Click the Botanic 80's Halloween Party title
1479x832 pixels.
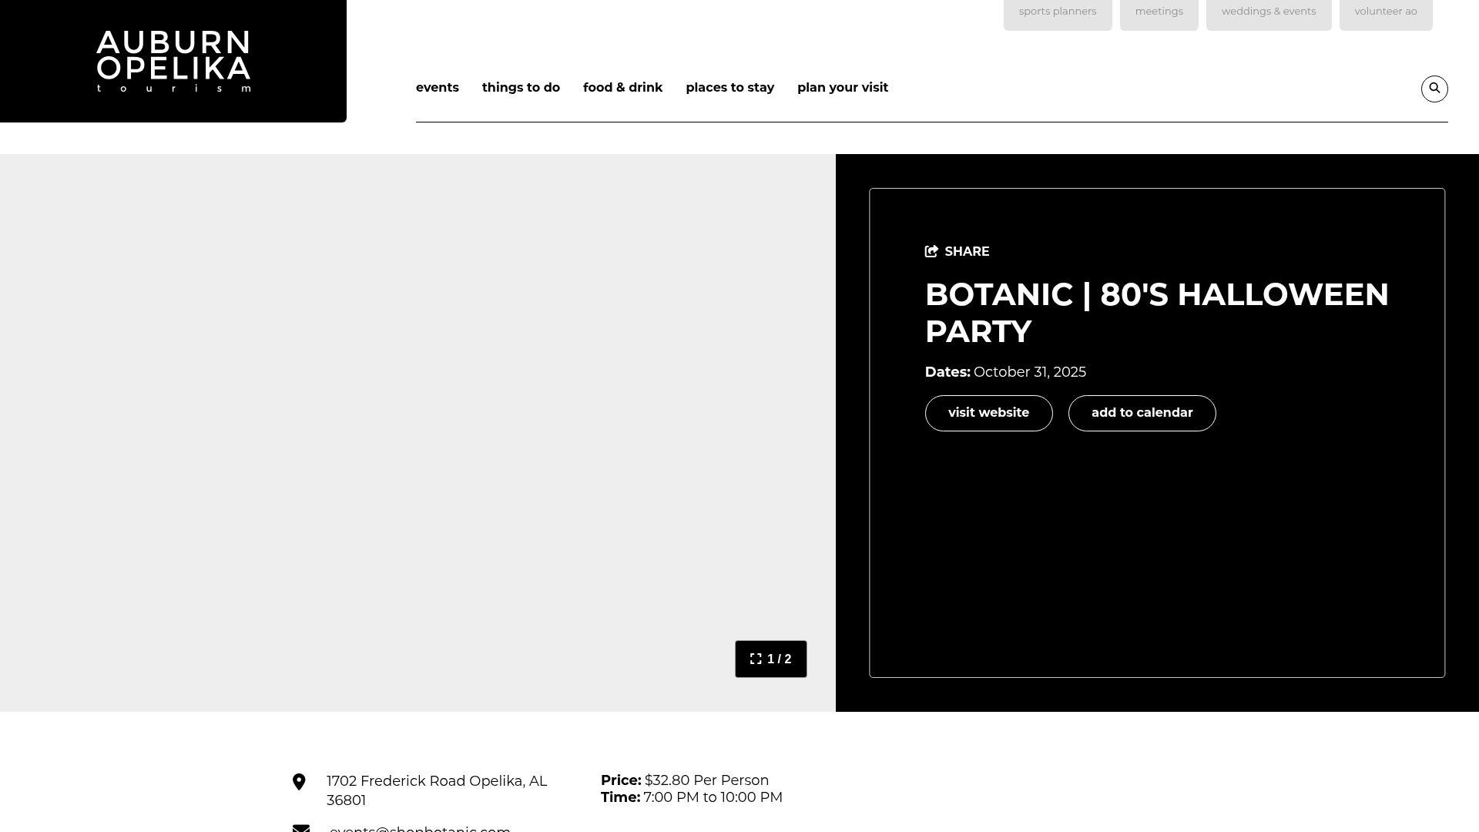tap(1156, 313)
